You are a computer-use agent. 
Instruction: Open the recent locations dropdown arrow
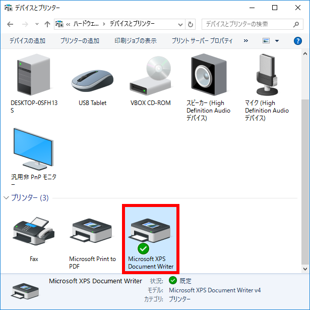(37, 24)
